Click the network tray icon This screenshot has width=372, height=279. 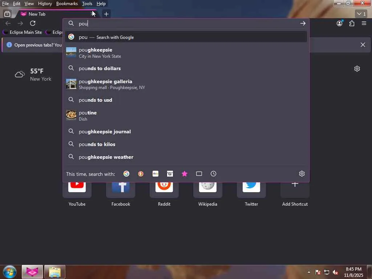click(x=327, y=272)
